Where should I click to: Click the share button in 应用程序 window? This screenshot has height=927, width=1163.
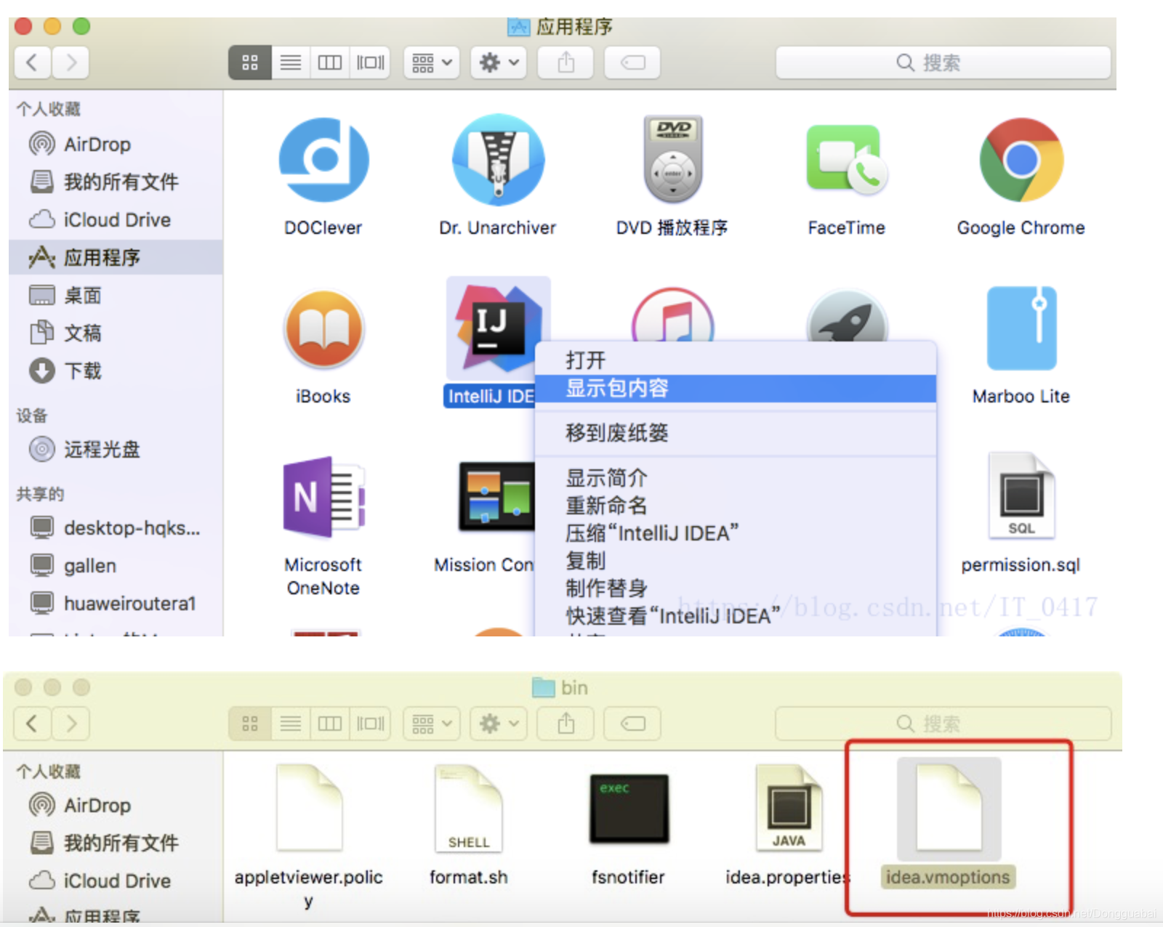click(x=566, y=62)
